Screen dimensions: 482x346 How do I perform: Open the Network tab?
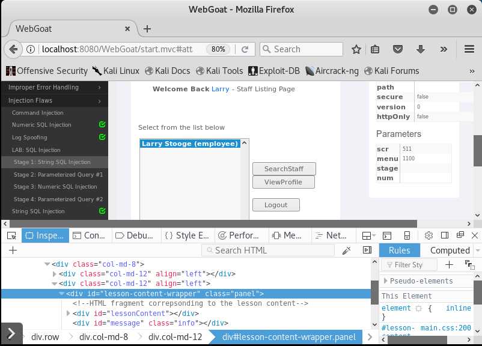click(x=333, y=235)
